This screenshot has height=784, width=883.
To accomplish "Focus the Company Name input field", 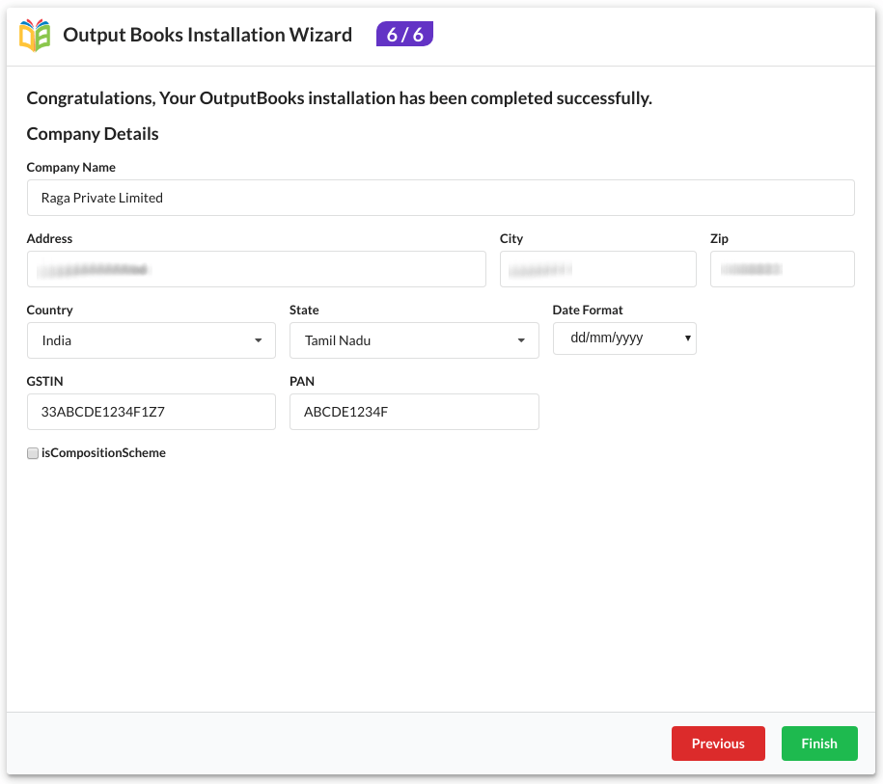I will click(x=441, y=198).
